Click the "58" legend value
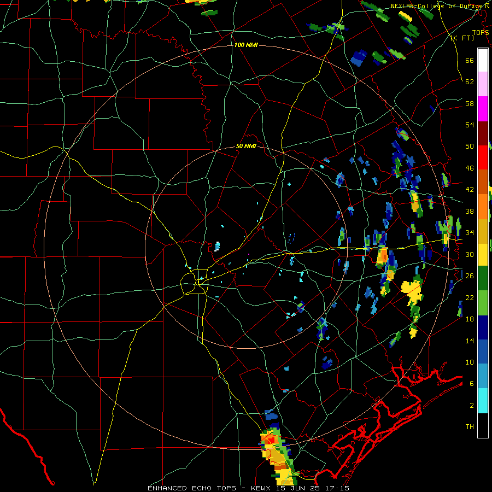The image size is (492, 492). 470,103
